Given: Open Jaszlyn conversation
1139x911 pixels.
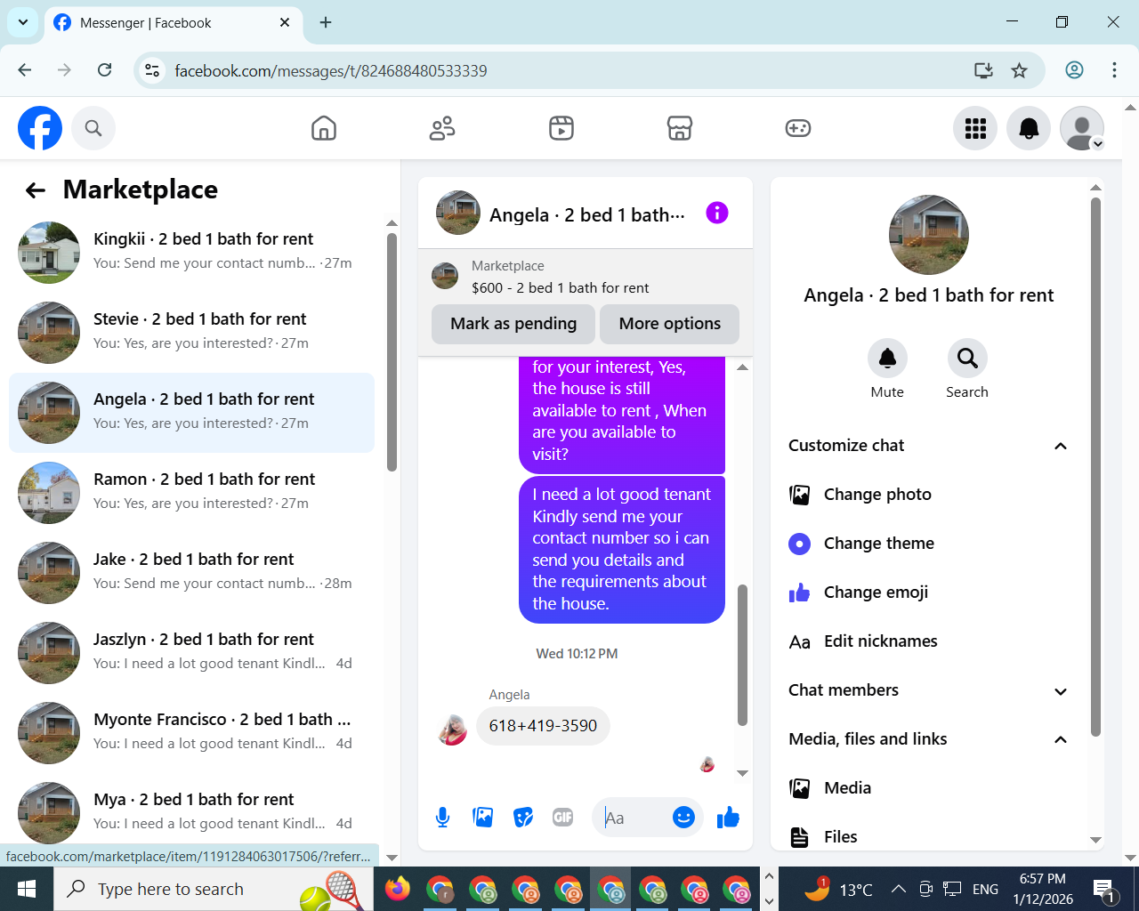Looking at the screenshot, I should [x=191, y=653].
